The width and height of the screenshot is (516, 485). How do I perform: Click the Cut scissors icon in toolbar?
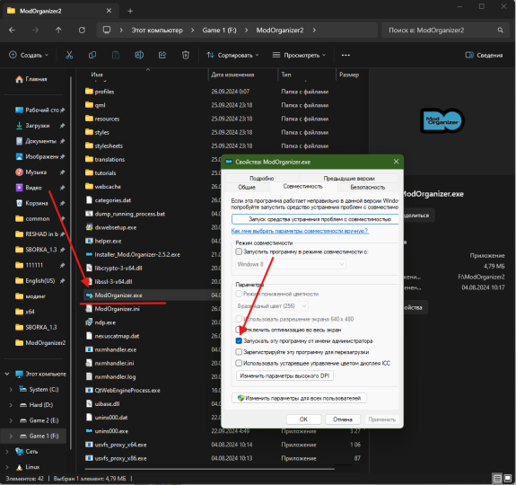(69, 55)
